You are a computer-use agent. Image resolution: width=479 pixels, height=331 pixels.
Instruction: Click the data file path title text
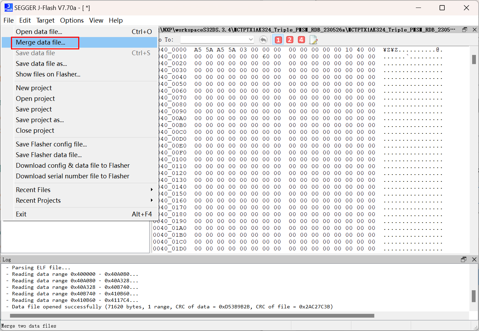pyautogui.click(x=308, y=30)
